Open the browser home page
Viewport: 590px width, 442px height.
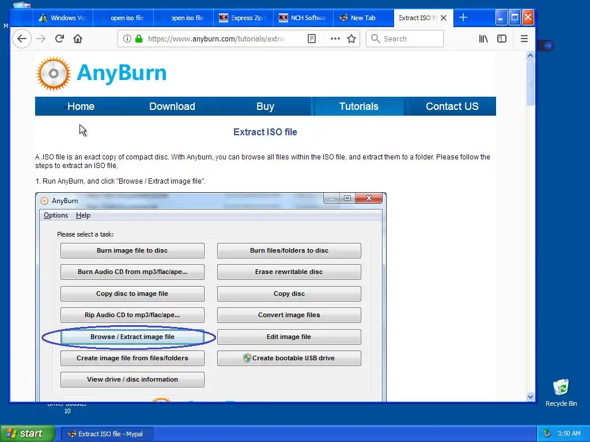78,39
